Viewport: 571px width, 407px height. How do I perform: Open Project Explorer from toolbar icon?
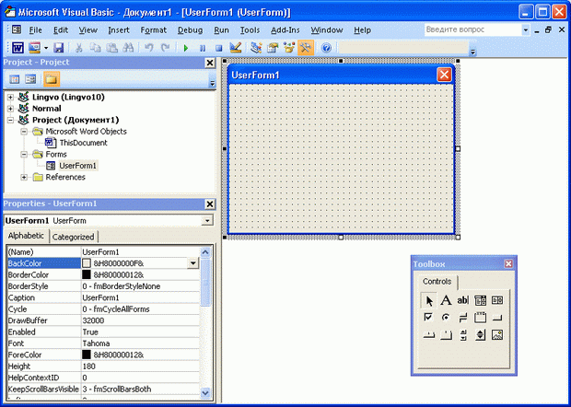click(x=256, y=48)
